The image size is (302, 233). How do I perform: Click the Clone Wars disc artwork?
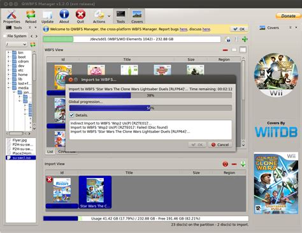coord(276,75)
